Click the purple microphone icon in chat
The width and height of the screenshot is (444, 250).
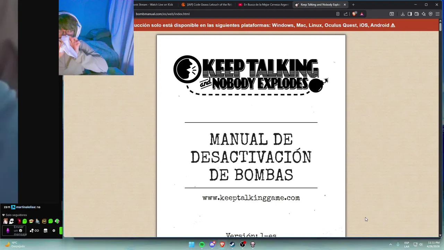8,231
